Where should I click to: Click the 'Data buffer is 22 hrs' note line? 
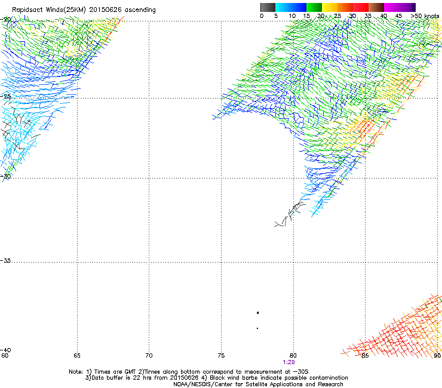216,378
